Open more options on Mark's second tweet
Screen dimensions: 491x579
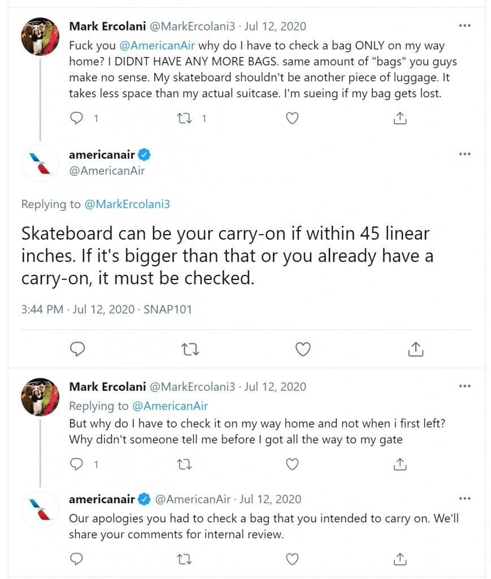[465, 386]
